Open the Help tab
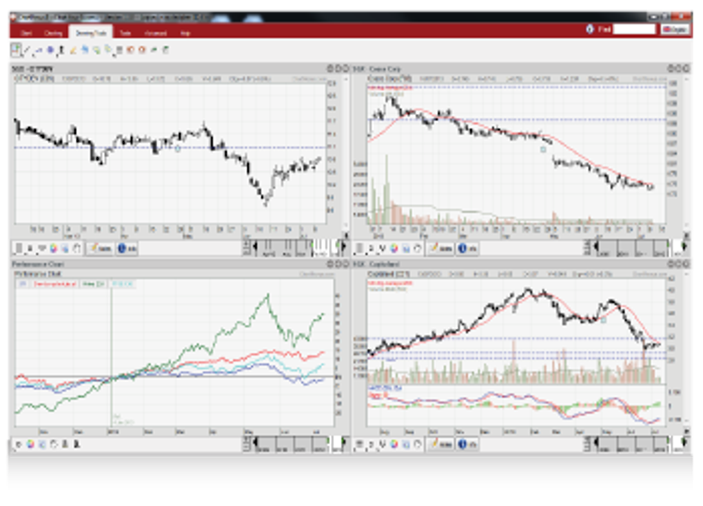The image size is (703, 506). (185, 33)
